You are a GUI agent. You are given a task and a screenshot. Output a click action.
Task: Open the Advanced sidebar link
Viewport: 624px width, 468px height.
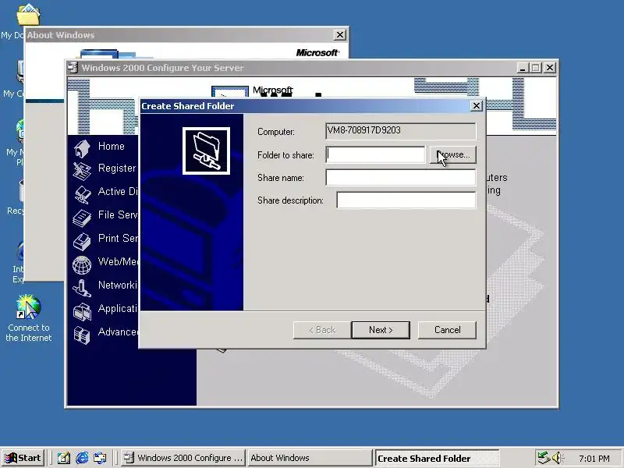coord(118,331)
